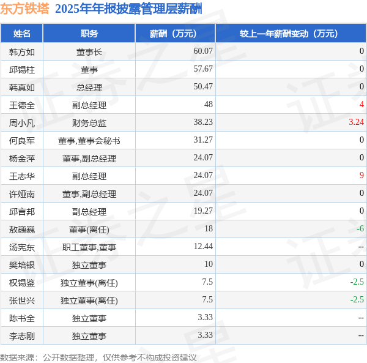Click the red change value 9

[361, 175]
